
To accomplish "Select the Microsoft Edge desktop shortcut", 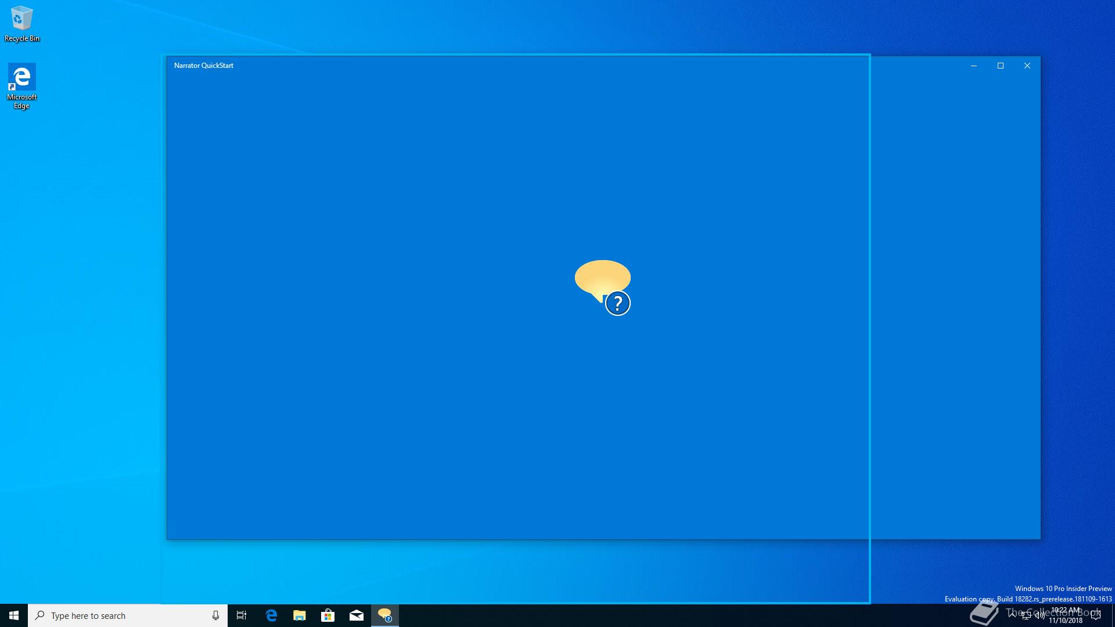I will (21, 86).
